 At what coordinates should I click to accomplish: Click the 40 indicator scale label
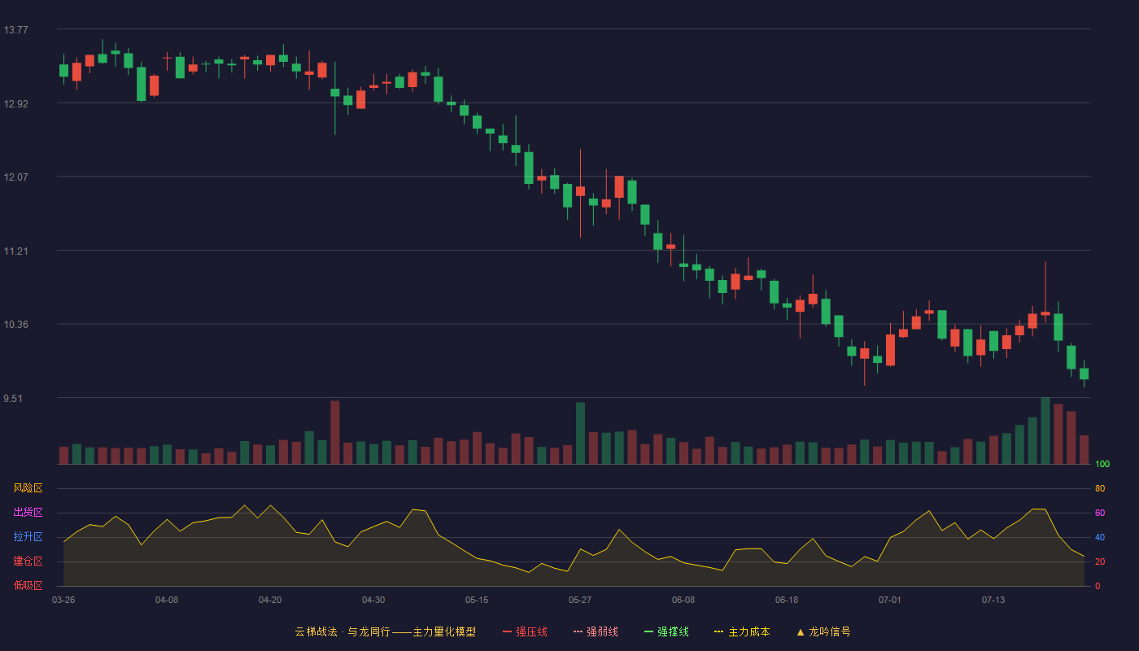point(1100,538)
